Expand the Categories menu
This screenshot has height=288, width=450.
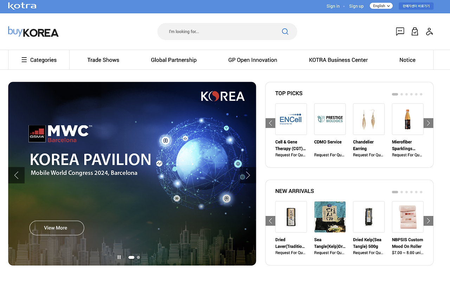point(39,60)
